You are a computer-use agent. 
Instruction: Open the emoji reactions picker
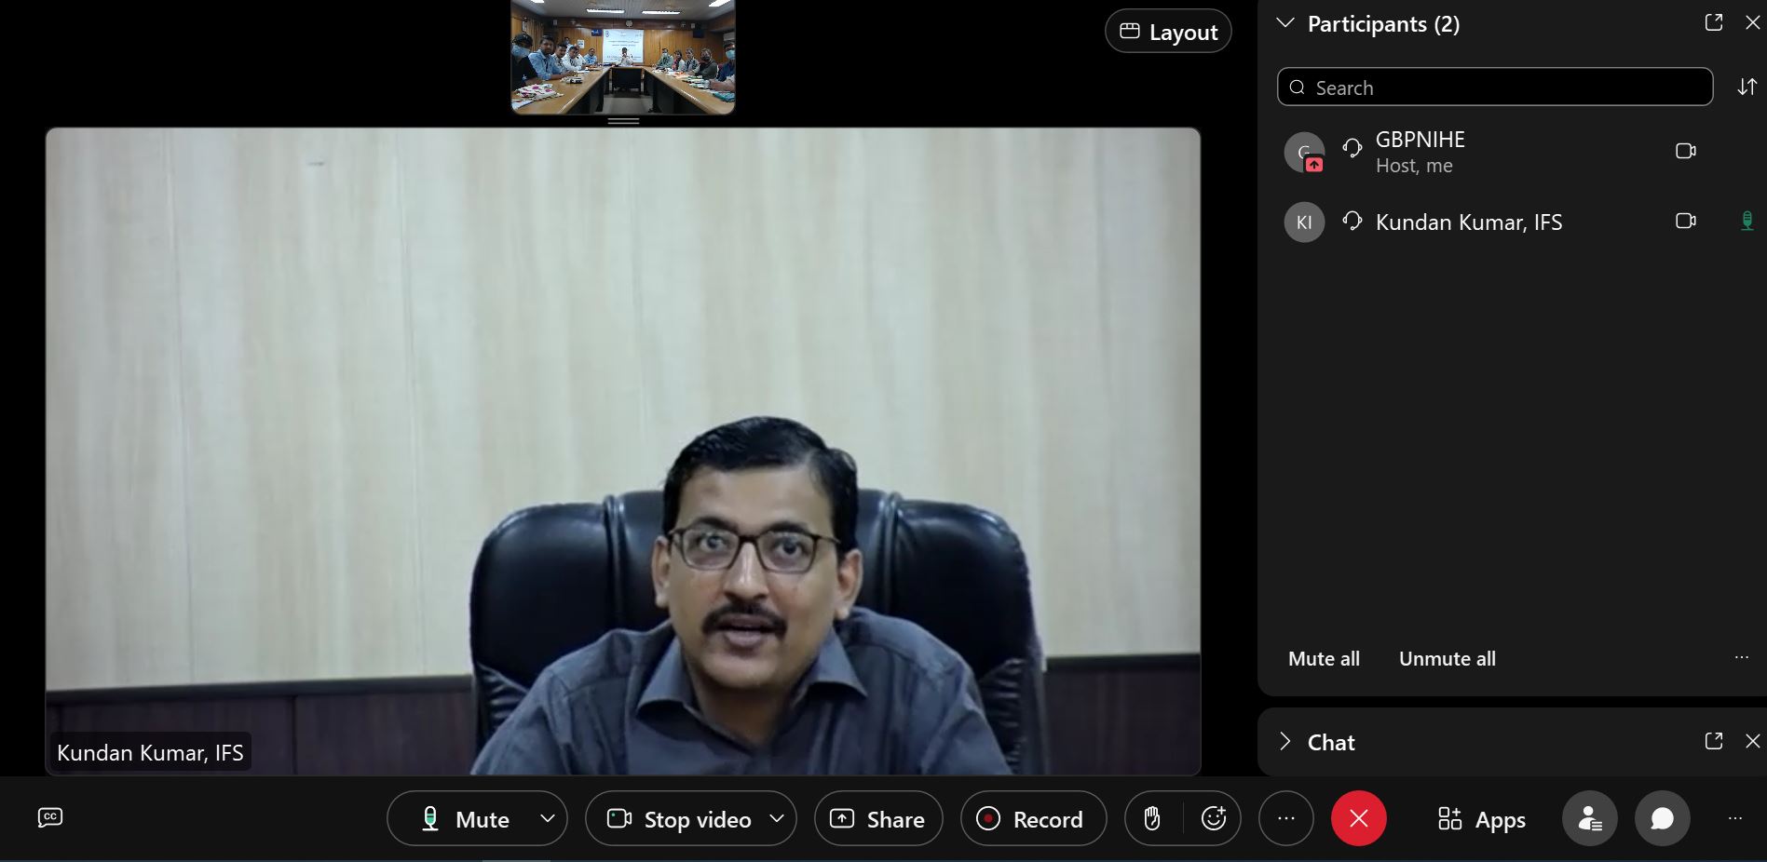click(1213, 818)
